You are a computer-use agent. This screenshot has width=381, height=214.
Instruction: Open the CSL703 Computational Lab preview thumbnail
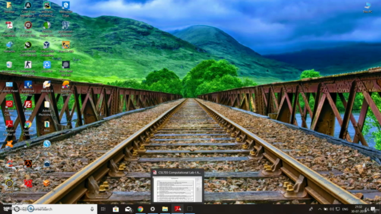pyautogui.click(x=177, y=186)
